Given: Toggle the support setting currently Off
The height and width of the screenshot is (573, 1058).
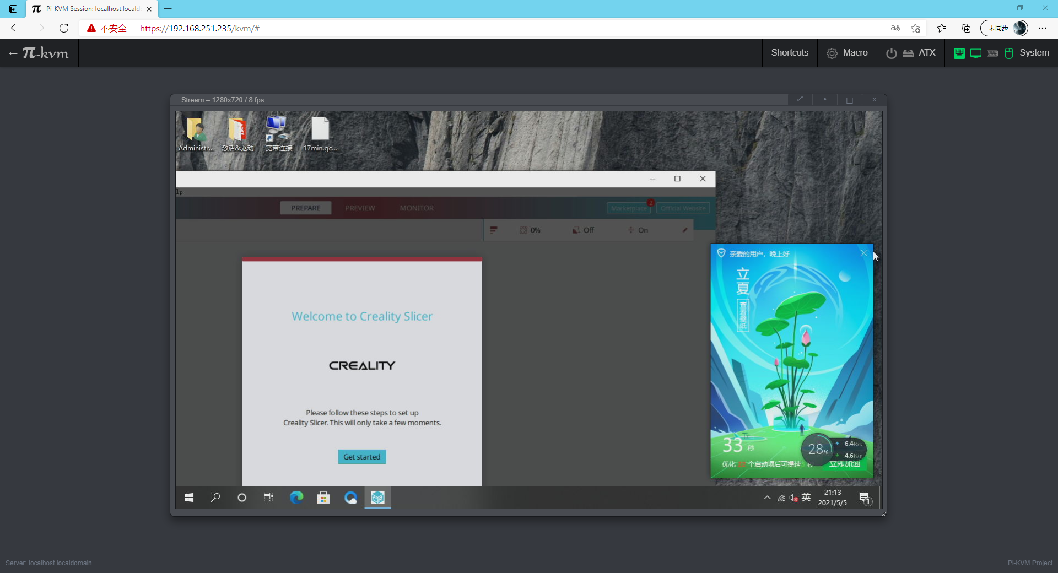Looking at the screenshot, I should pos(583,230).
